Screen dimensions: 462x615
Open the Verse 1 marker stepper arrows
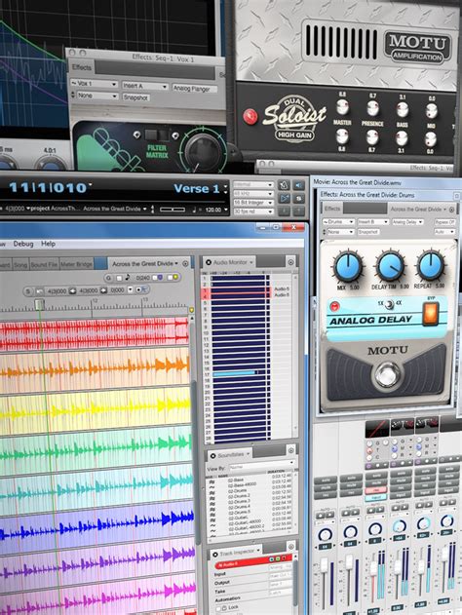(225, 189)
